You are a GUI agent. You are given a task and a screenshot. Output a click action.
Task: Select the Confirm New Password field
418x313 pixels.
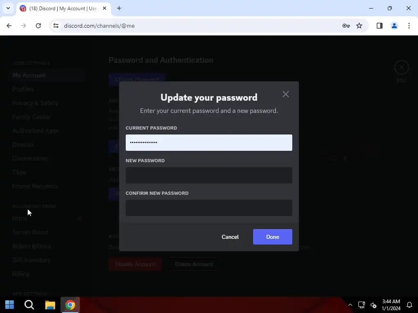click(x=209, y=207)
